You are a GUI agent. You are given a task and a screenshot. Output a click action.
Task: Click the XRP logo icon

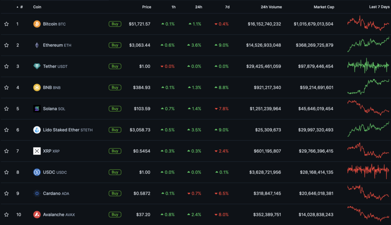37,151
